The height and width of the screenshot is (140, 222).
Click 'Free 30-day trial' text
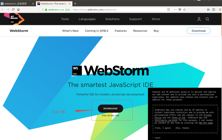[110, 115]
